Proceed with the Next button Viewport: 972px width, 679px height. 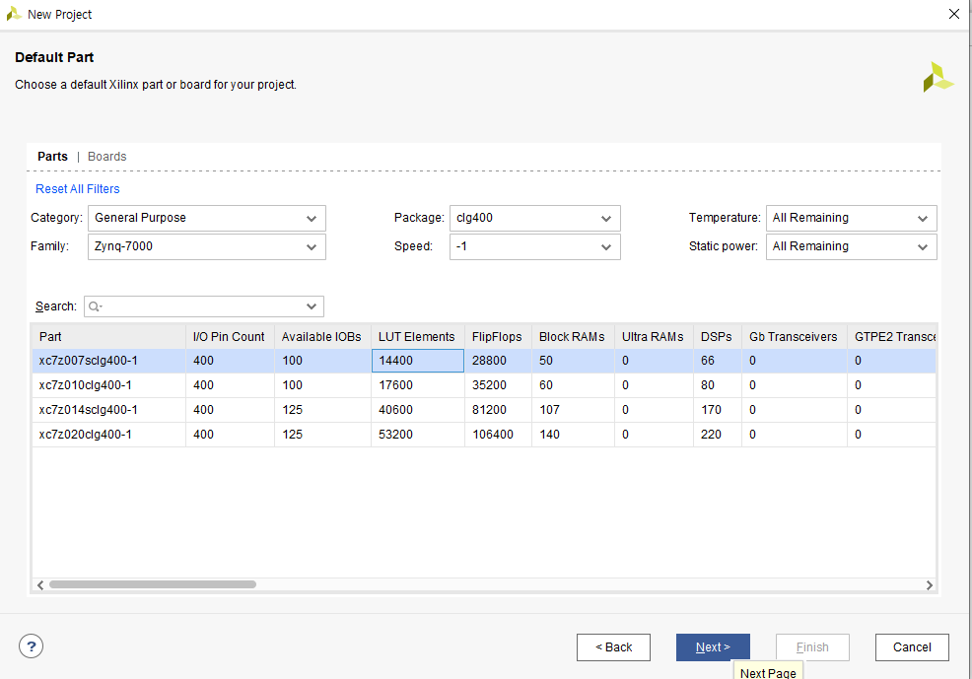[713, 647]
